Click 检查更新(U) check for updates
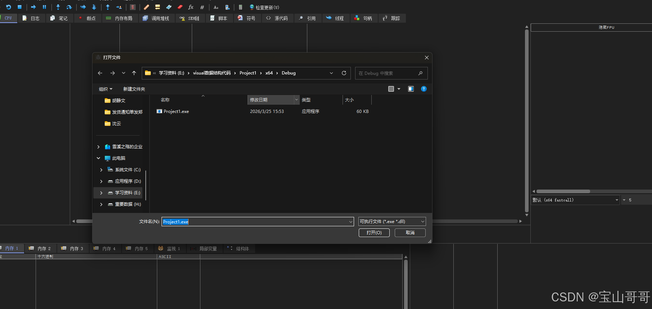Screen dimensions: 652x309 point(264,7)
